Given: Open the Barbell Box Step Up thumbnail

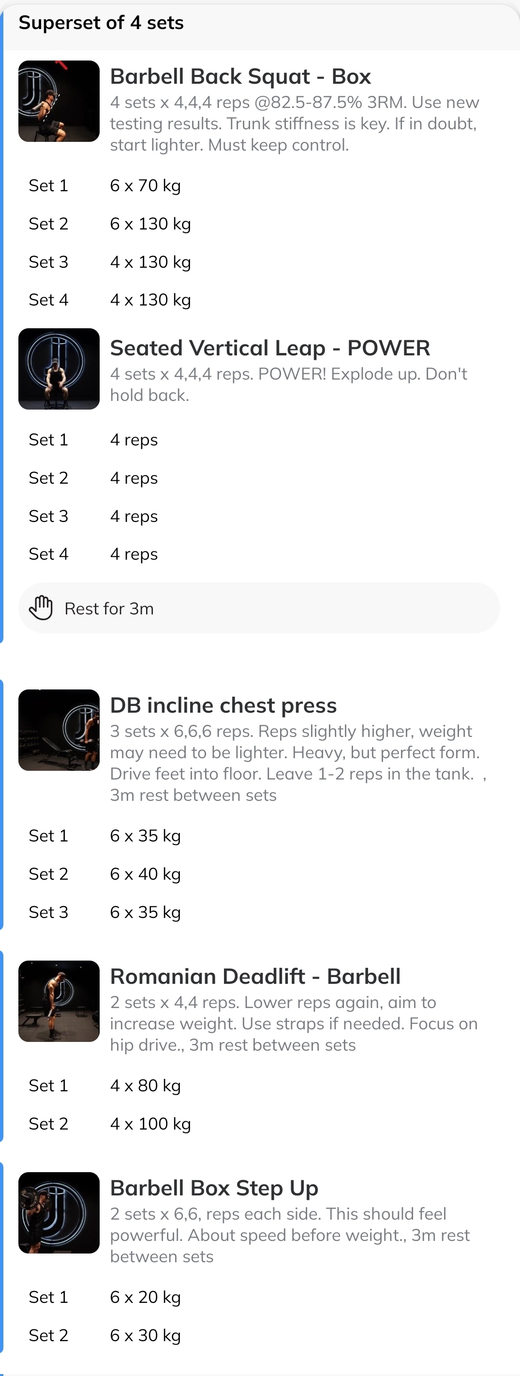Looking at the screenshot, I should click(x=59, y=1214).
